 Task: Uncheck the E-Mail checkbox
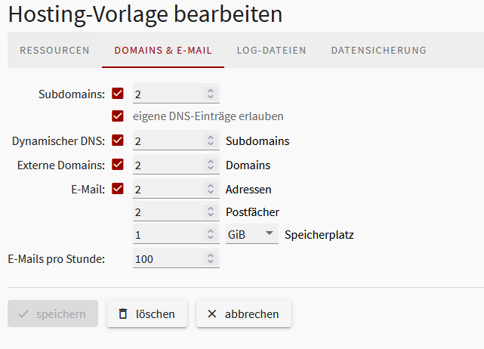[118, 188]
